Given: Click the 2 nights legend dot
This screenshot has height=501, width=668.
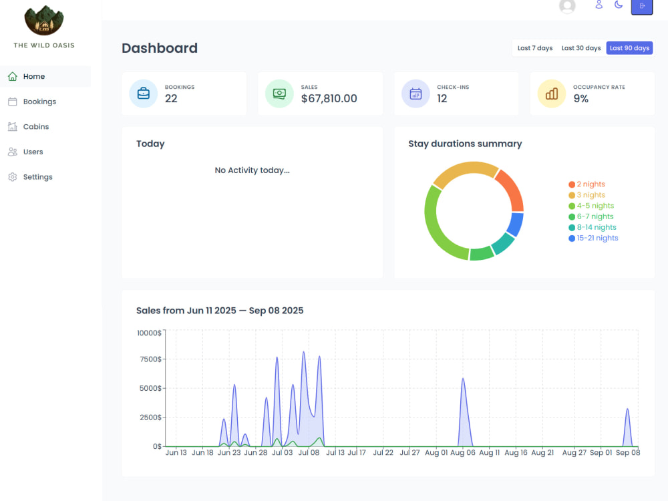Looking at the screenshot, I should 572,184.
